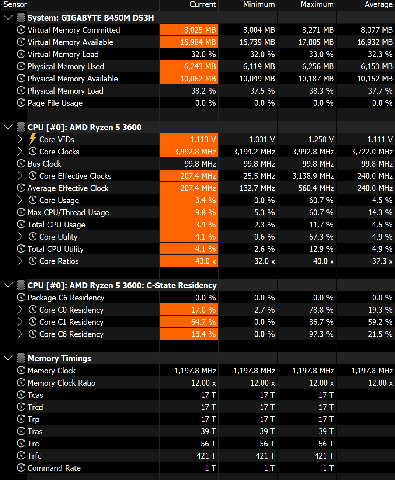
Task: Click the clock icon next to Bus Clock
Action: click(21, 164)
